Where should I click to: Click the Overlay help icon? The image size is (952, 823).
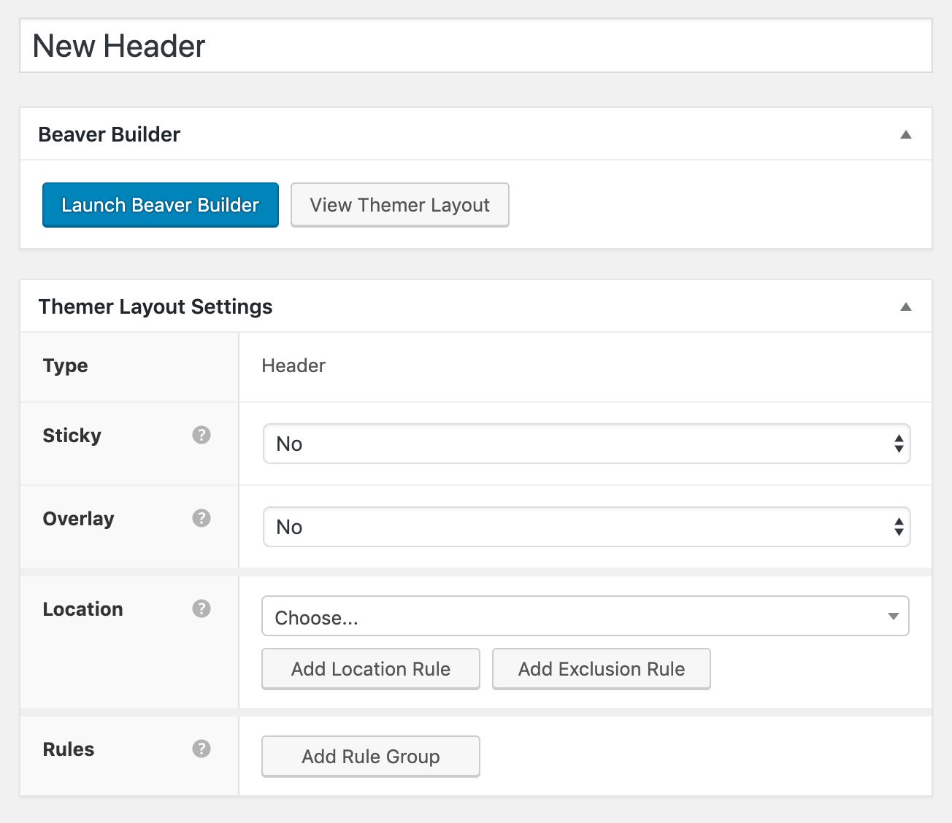(201, 518)
